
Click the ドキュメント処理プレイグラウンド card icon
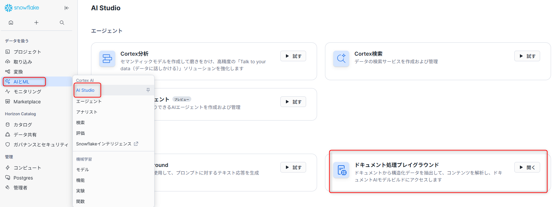click(341, 170)
